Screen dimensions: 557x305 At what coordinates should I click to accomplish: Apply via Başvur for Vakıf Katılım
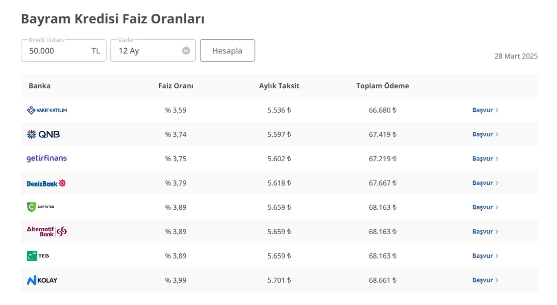[485, 110]
